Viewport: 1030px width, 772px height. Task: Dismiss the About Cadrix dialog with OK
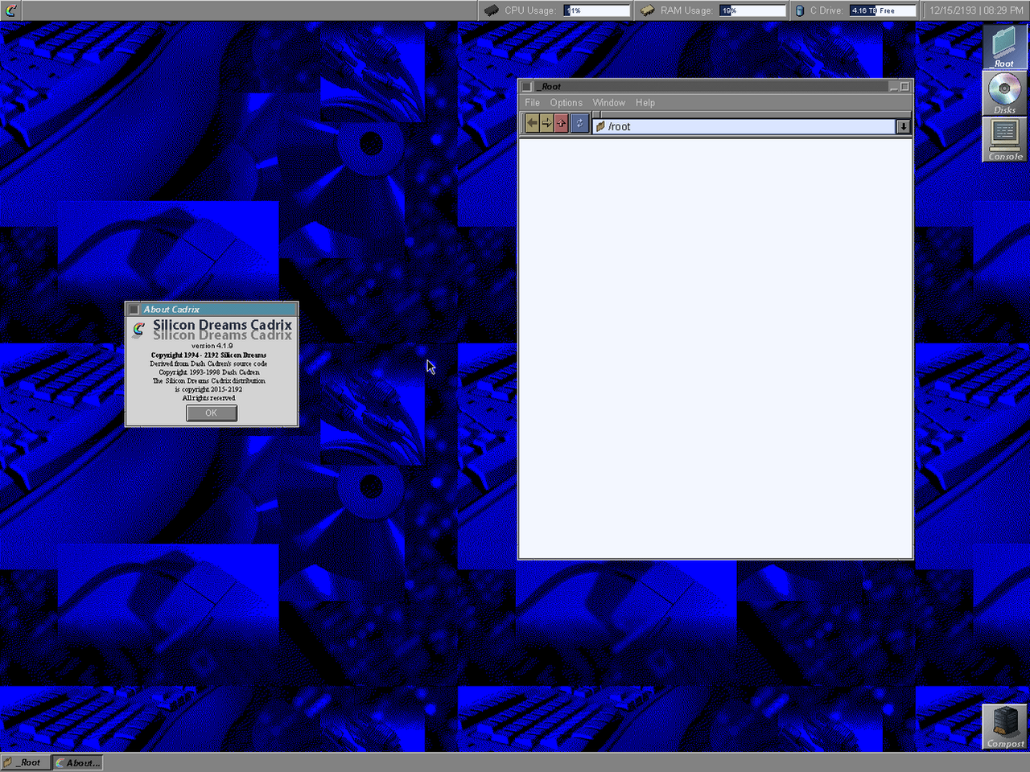click(x=212, y=413)
